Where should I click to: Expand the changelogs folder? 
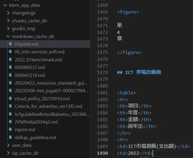(x=8, y=13)
